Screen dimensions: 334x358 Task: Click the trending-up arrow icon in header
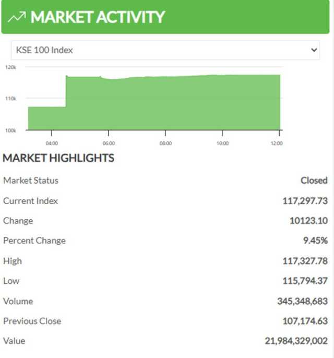17,17
